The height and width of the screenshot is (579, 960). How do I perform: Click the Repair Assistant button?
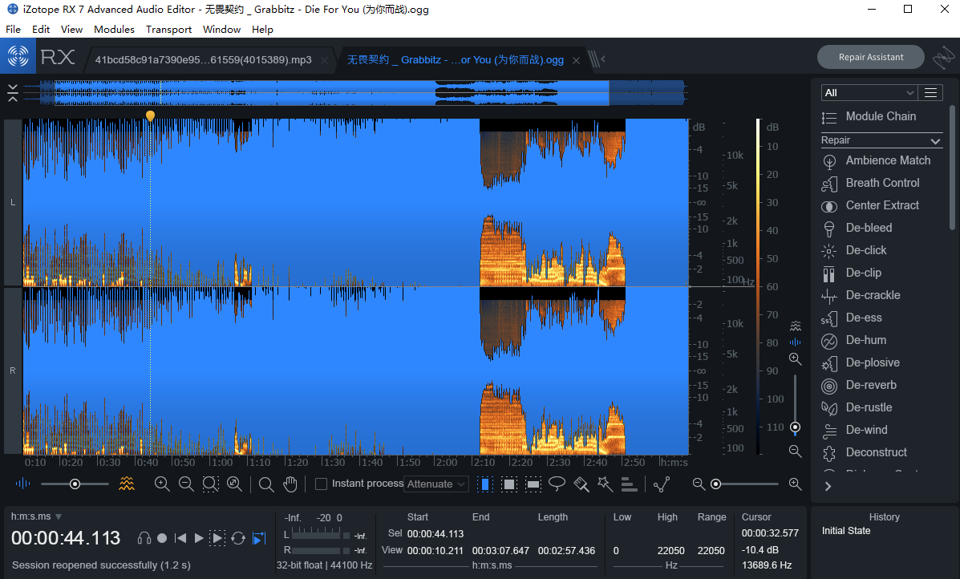click(x=871, y=57)
